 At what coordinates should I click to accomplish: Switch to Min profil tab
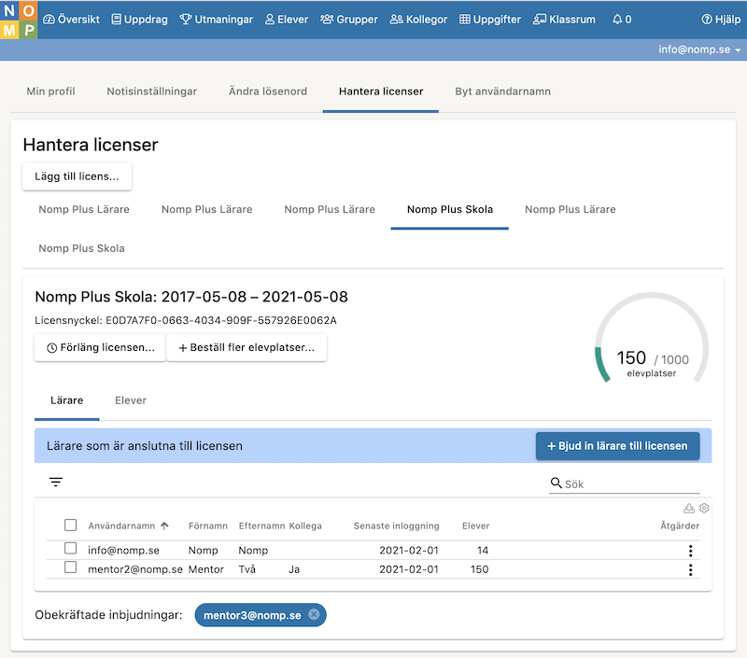51,91
